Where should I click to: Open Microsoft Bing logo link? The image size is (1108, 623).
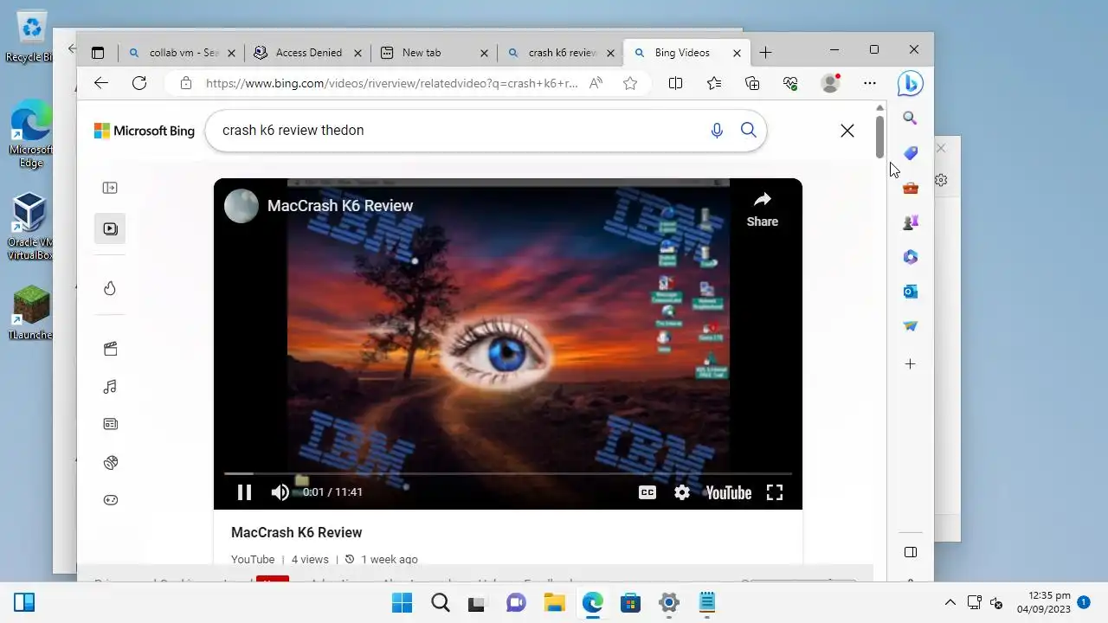tap(145, 131)
